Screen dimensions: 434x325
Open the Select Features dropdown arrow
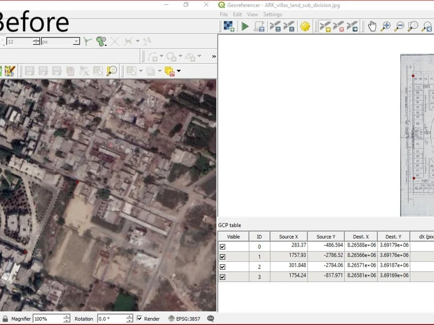[141, 71]
